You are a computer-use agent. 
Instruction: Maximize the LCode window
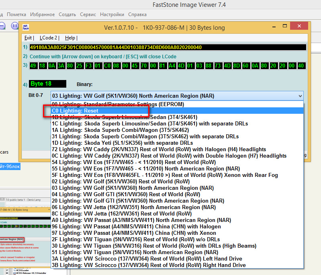click(285, 26)
